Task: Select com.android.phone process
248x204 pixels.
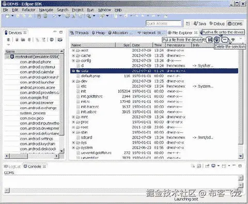Action: (36, 62)
